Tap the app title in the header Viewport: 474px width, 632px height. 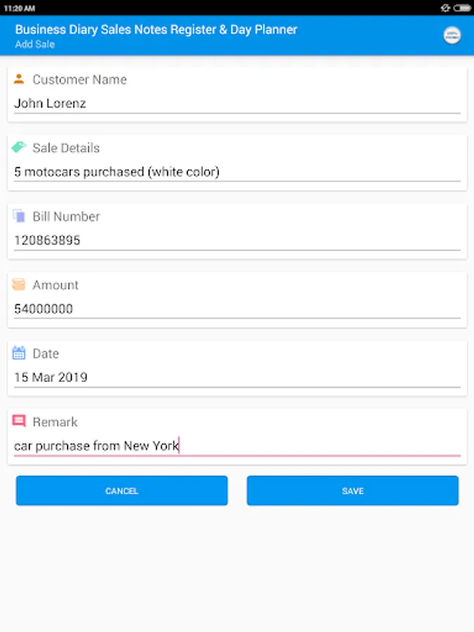pos(156,29)
